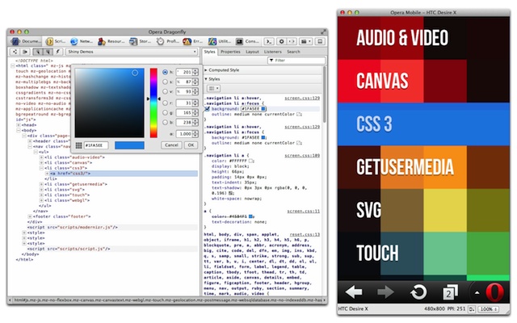Image resolution: width=517 pixels, height=323 pixels.
Task: Open the Console panel icon
Action: point(240,41)
